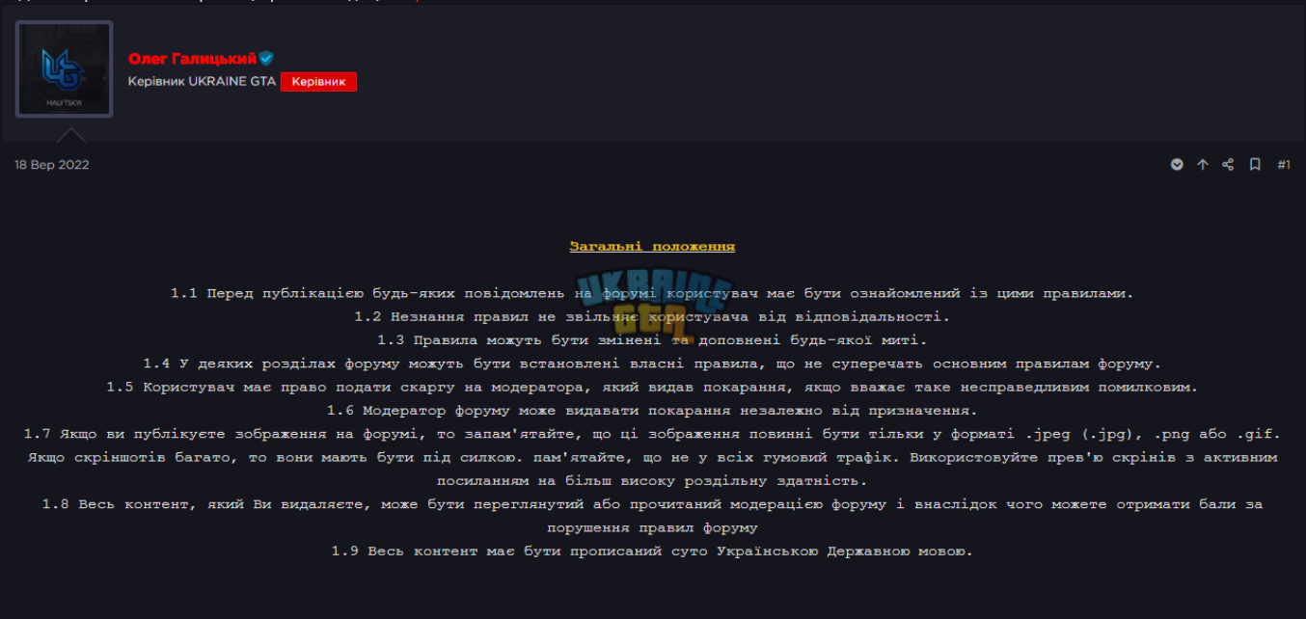Share this post via the share icon

point(1228,165)
